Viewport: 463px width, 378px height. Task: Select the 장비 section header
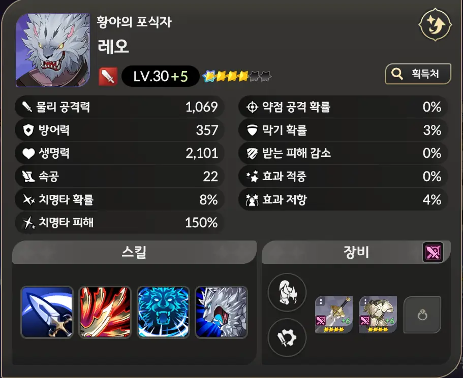coord(356,252)
